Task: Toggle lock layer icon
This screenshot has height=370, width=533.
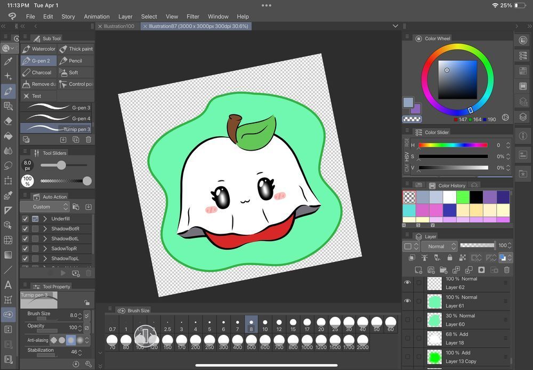Action: pos(449,258)
